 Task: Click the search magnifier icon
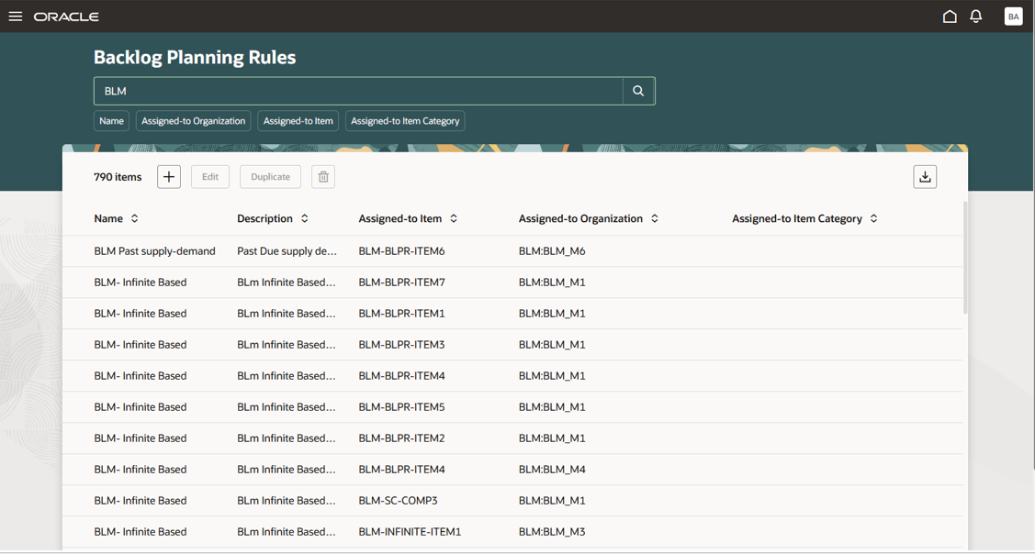pos(638,90)
